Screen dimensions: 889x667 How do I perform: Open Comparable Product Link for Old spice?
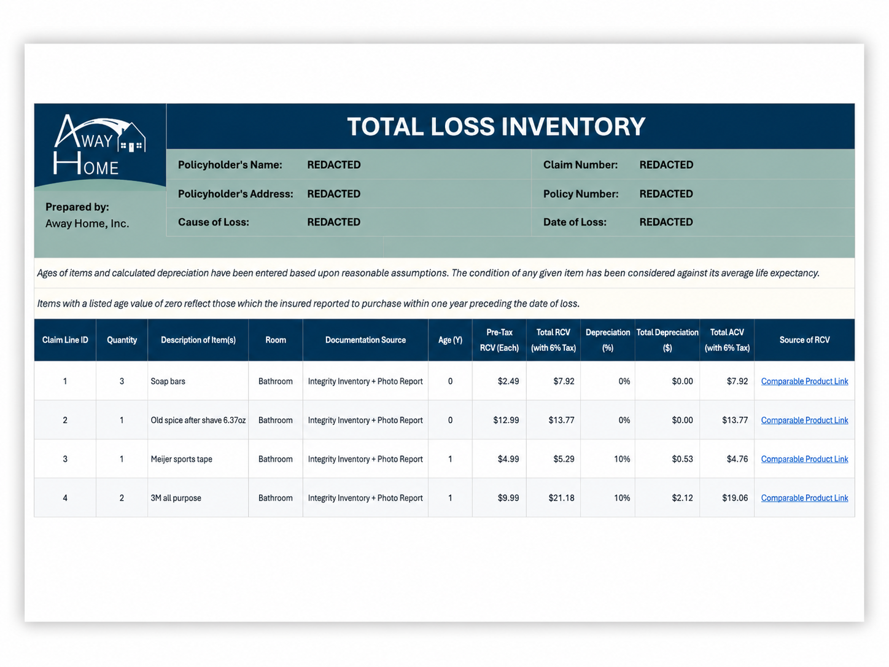click(x=804, y=420)
